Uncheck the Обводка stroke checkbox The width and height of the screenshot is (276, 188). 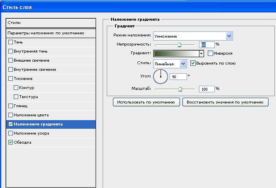(11, 142)
